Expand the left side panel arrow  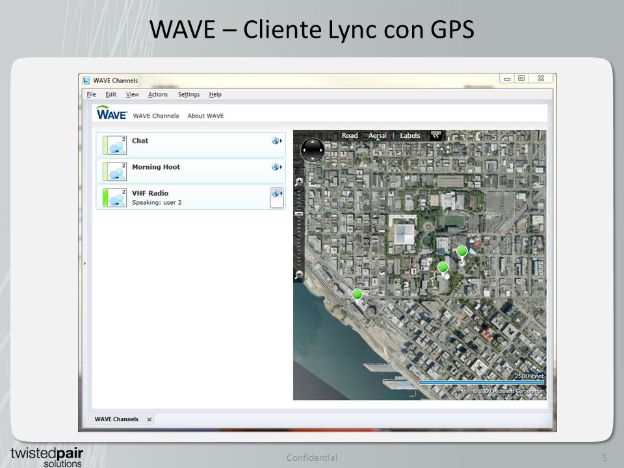pos(84,263)
